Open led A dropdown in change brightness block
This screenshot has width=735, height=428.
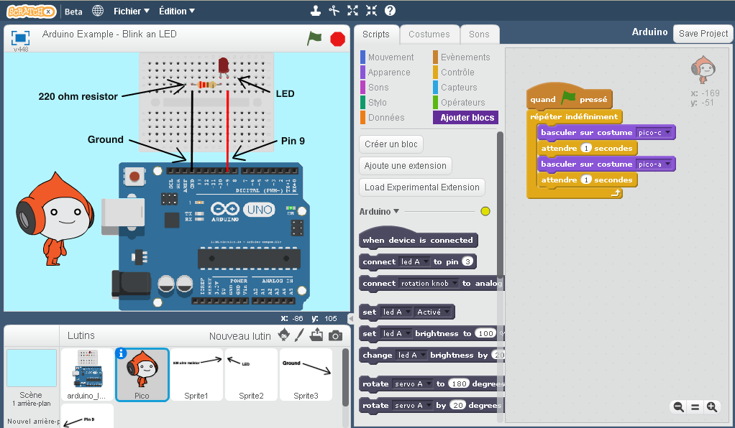411,355
